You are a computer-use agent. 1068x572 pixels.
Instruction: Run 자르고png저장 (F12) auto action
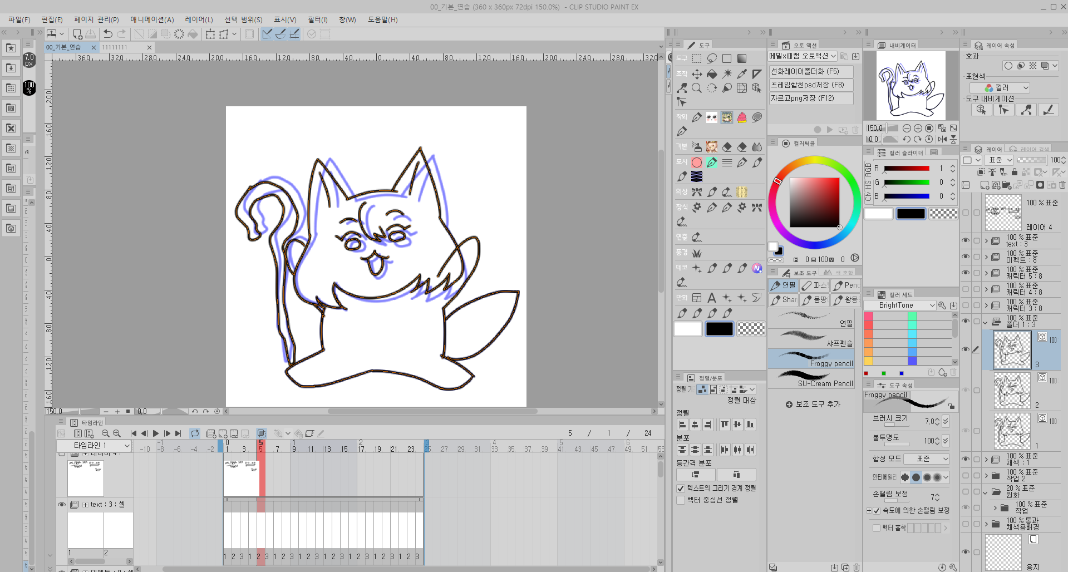[811, 98]
